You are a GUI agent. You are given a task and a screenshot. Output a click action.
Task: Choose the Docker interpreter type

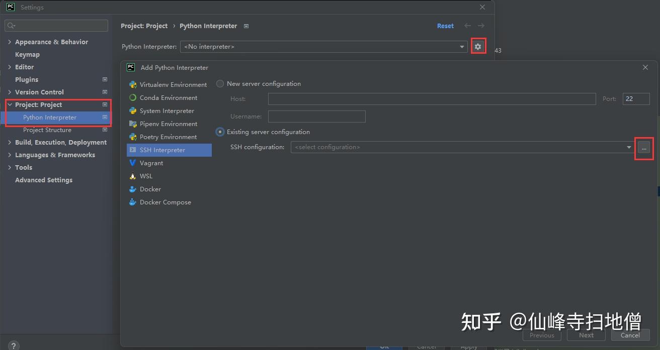point(149,189)
